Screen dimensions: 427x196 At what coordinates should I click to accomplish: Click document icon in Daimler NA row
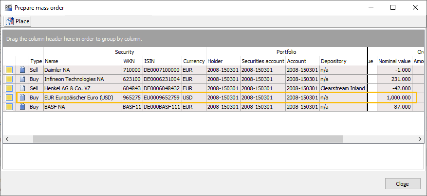[x=22, y=70]
